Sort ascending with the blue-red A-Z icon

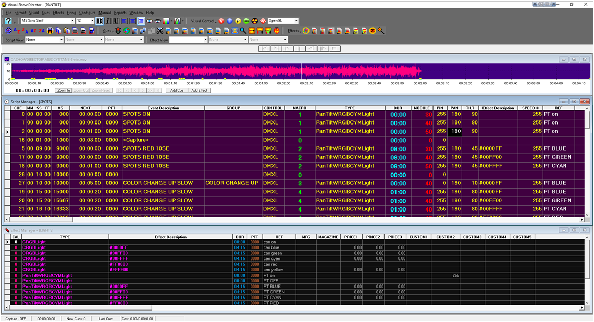[x=16, y=31]
